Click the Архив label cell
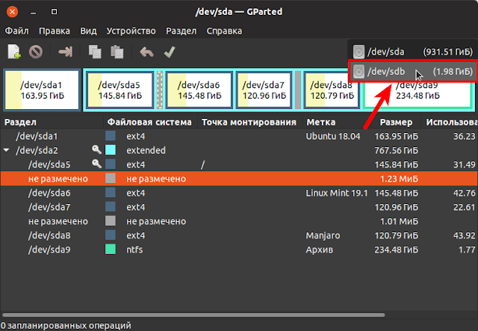The image size is (478, 331). point(319,250)
